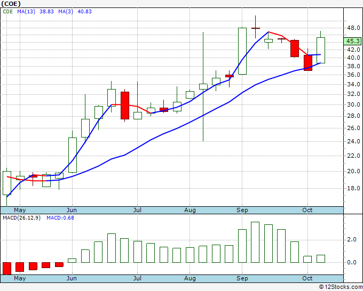Click the 2.0 label on MACD axis

click(351, 239)
